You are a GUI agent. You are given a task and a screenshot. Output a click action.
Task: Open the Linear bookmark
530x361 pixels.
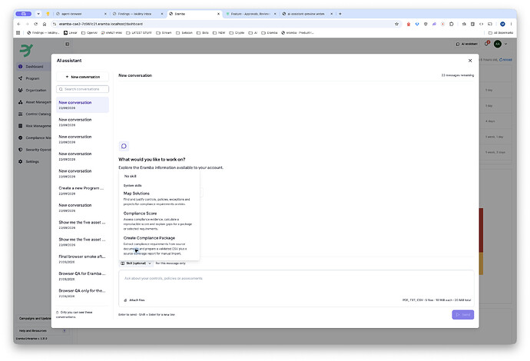click(71, 33)
